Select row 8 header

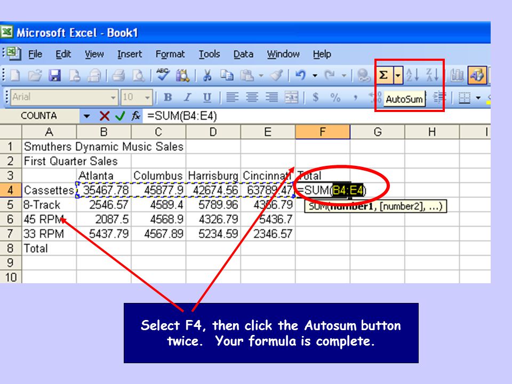[11, 248]
